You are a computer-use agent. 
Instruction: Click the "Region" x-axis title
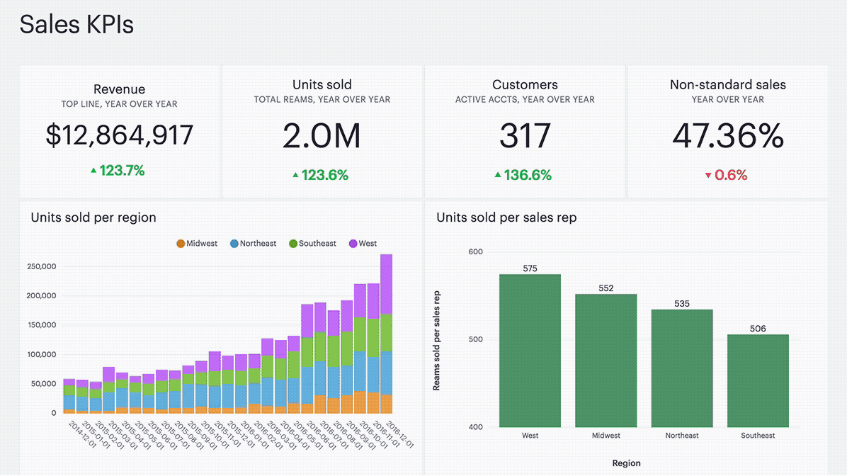pyautogui.click(x=627, y=463)
